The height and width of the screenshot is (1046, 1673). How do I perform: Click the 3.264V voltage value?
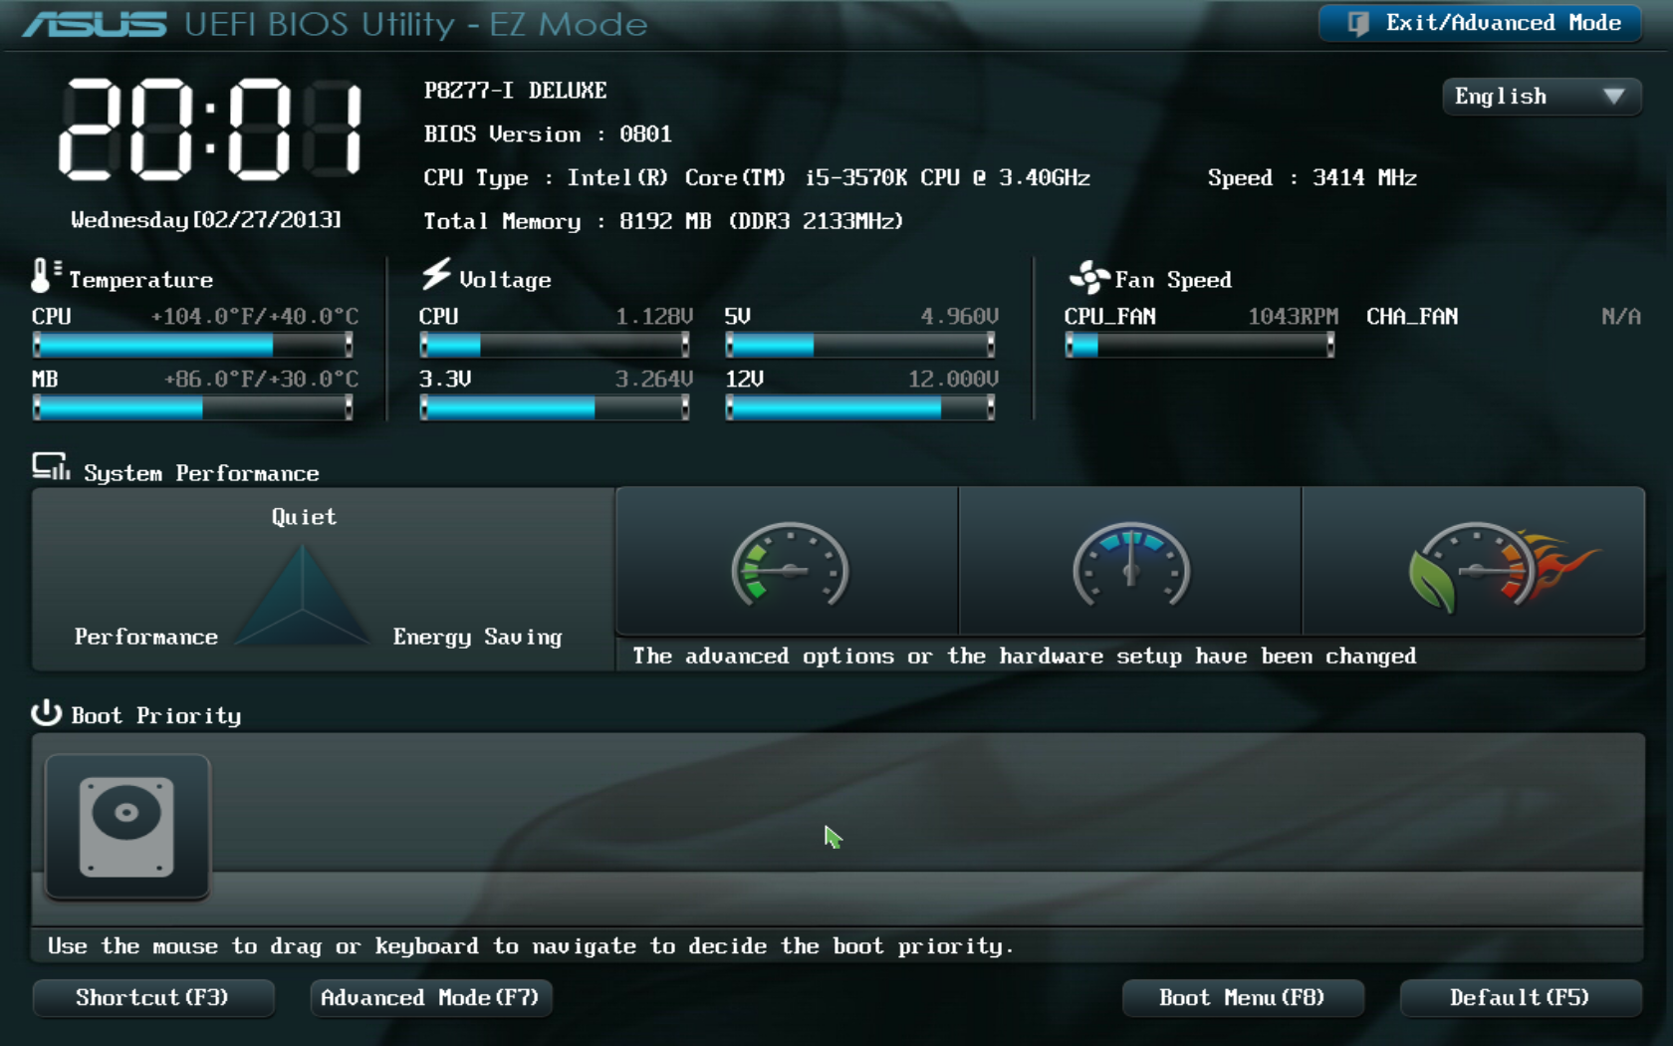coord(653,380)
